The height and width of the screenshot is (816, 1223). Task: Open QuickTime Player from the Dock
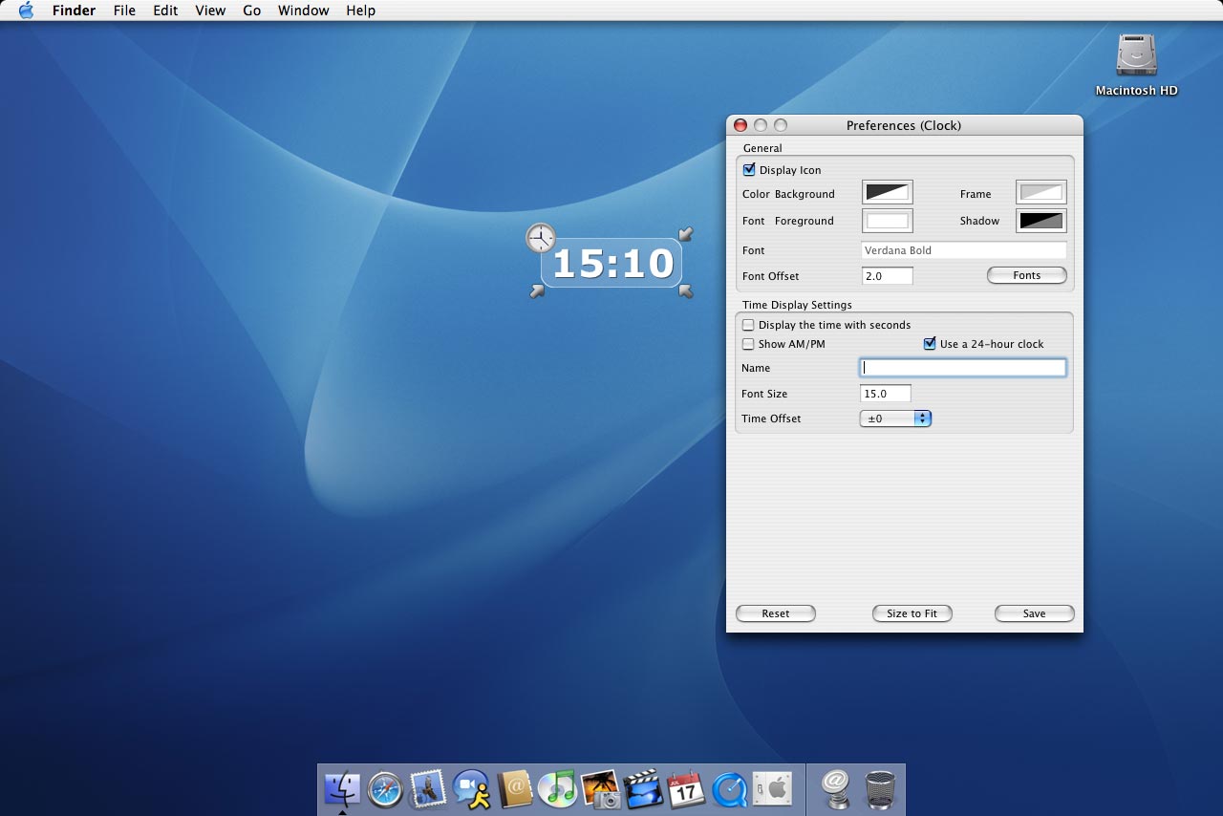click(x=729, y=789)
